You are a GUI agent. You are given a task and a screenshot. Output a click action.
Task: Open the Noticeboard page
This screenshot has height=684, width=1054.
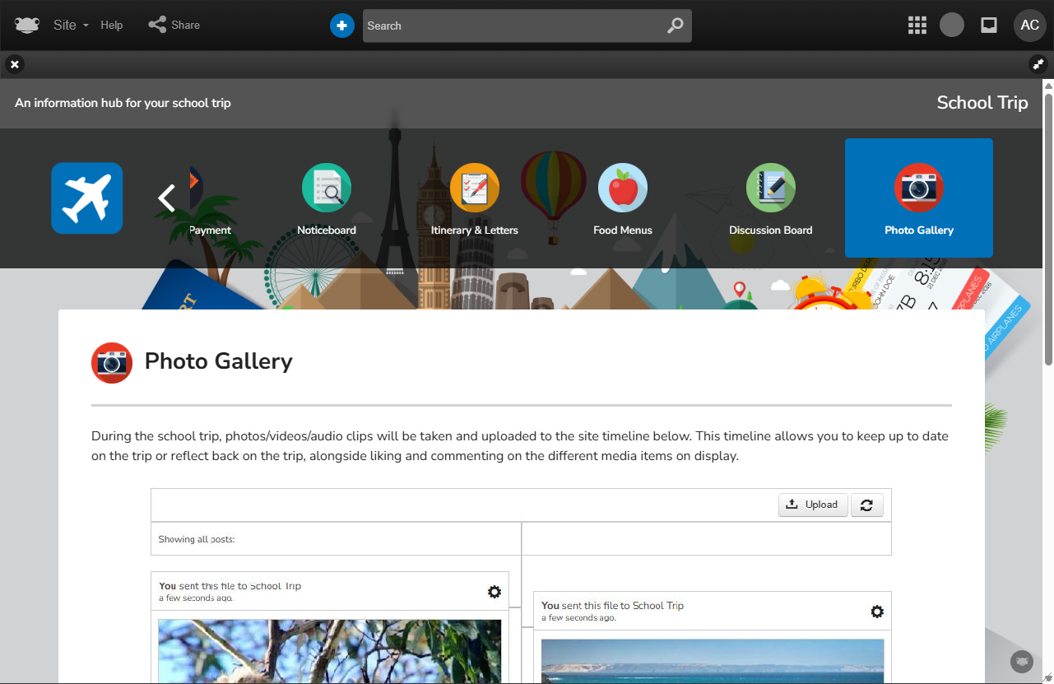[327, 199]
